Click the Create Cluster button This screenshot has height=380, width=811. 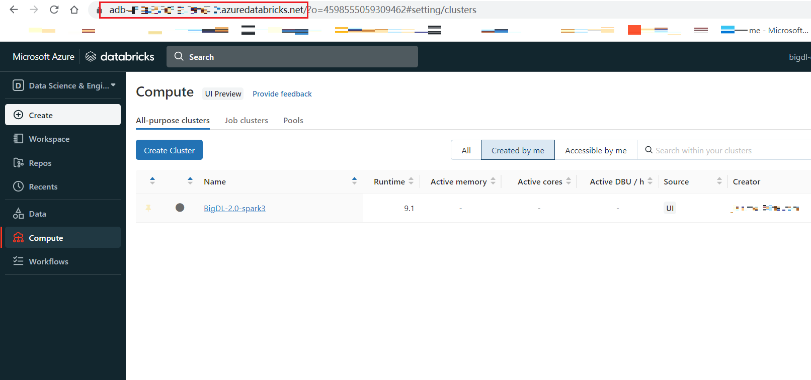(x=169, y=150)
